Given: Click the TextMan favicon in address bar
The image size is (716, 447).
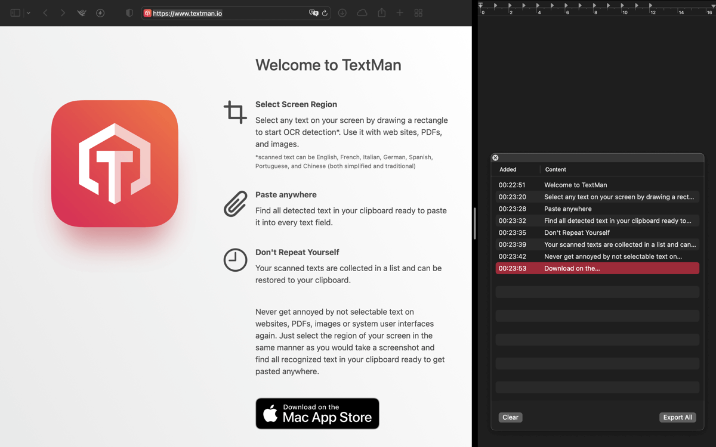Looking at the screenshot, I should (x=147, y=13).
